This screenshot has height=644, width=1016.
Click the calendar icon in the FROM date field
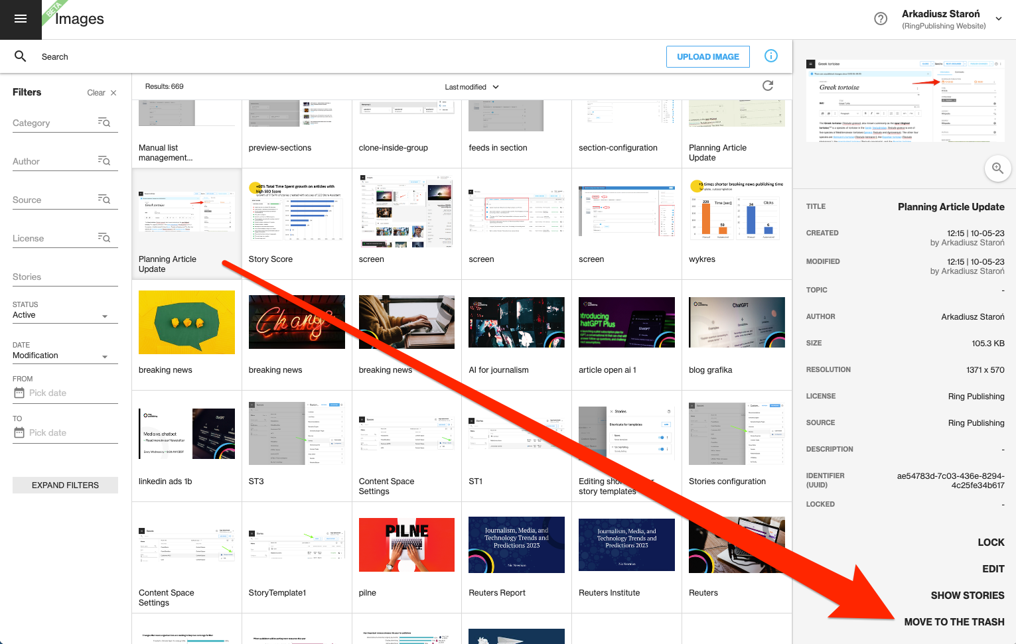tap(19, 393)
